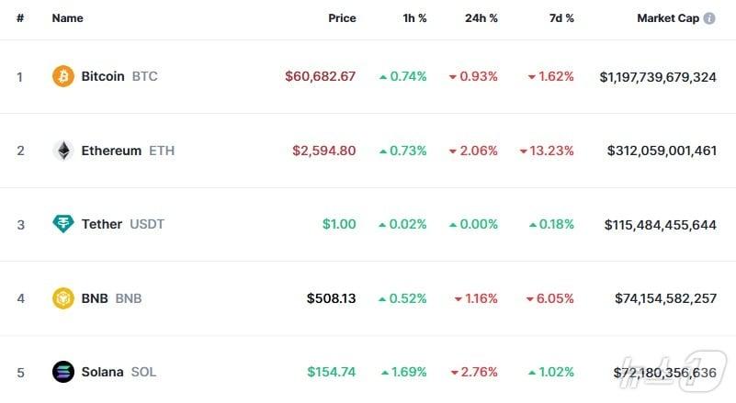Viewport: 736px width, 403px height.
Task: Sort table by Price column header
Action: 342,18
